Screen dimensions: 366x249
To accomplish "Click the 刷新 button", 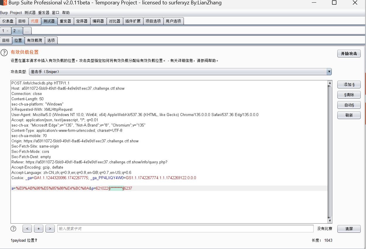I will [349, 115].
